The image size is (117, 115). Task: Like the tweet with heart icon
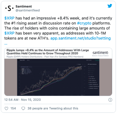(x=6, y=108)
